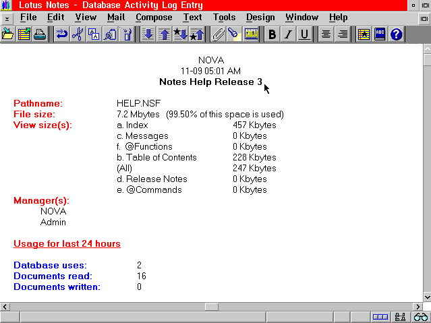Click the network computers status bar icon
The image size is (431, 323).
coord(400,317)
